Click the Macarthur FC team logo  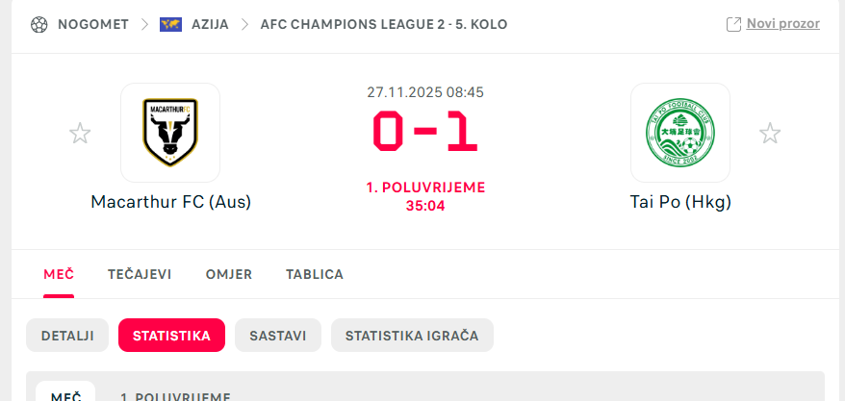[170, 133]
